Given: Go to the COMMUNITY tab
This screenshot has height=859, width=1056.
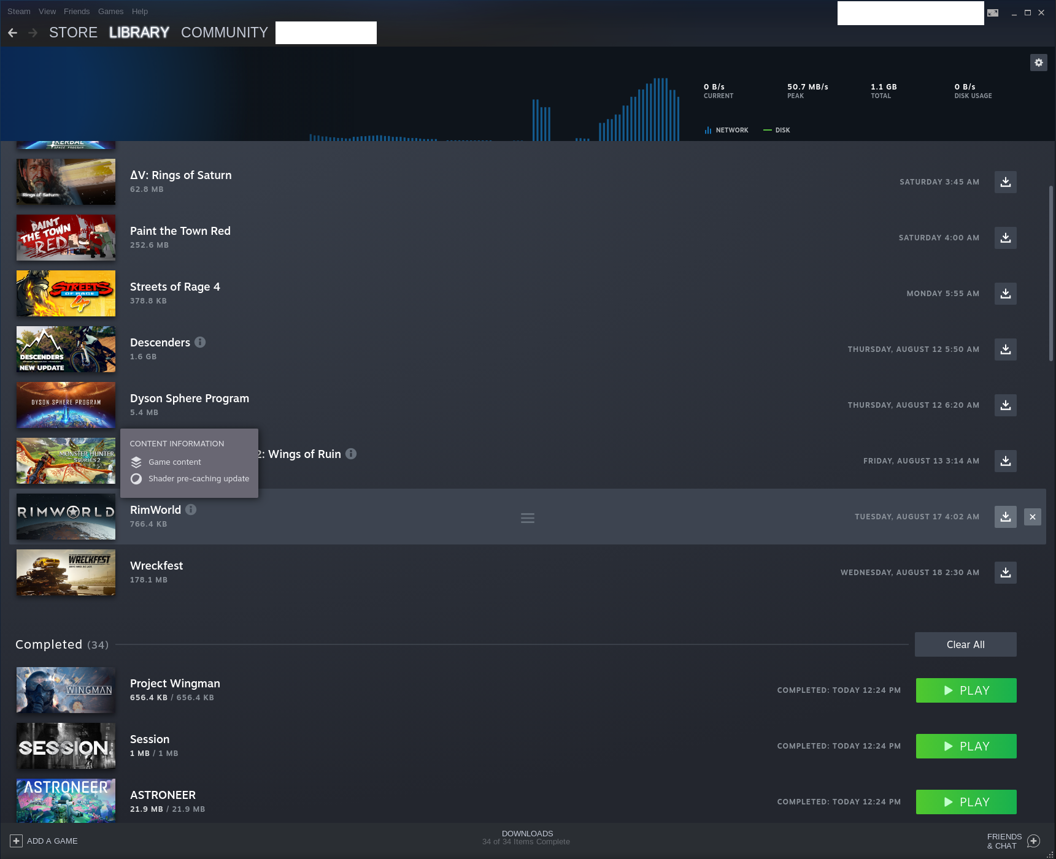Looking at the screenshot, I should (225, 32).
